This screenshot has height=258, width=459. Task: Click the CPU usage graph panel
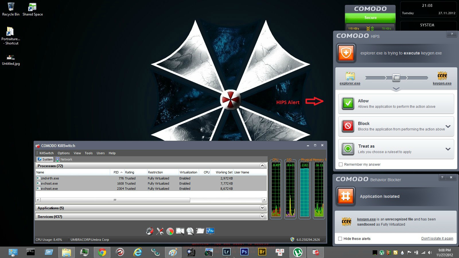click(x=276, y=189)
